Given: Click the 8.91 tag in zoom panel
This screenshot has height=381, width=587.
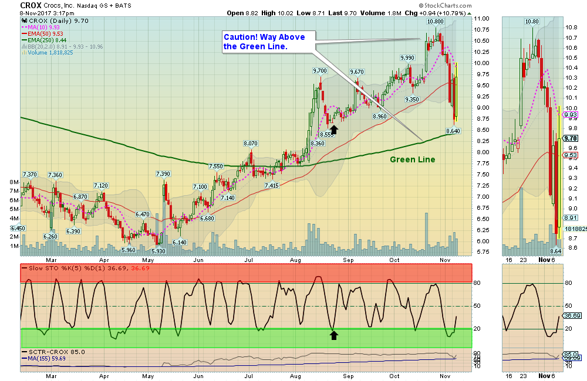Looking at the screenshot, I should point(571,218).
